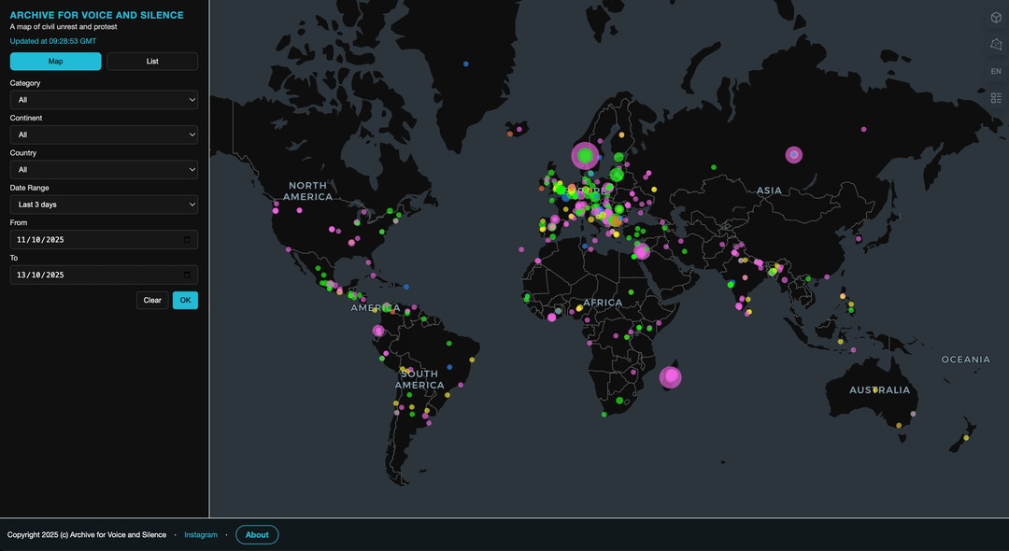Expand the Date Range dropdown

pos(104,205)
